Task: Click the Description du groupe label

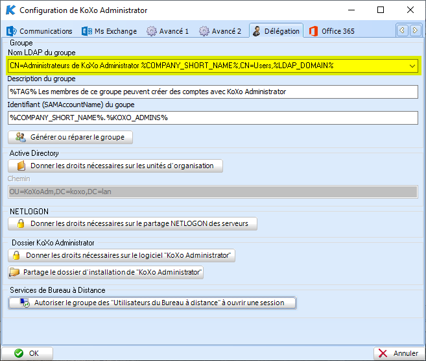Action: [41, 79]
